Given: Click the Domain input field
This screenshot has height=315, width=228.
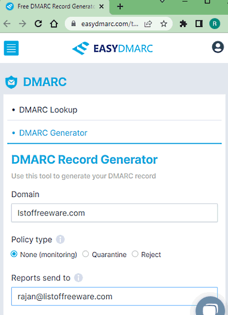Looking at the screenshot, I should 115,213.
